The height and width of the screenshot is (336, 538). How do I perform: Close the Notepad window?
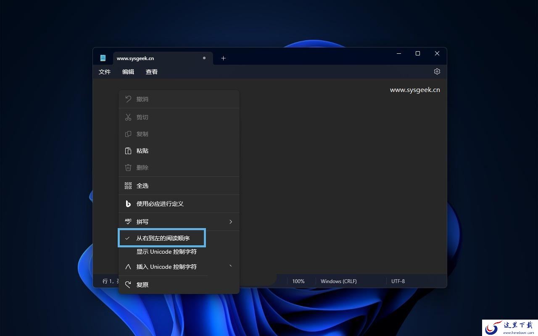click(x=437, y=53)
